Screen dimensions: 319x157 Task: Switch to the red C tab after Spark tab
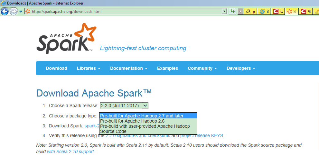click(x=306, y=12)
